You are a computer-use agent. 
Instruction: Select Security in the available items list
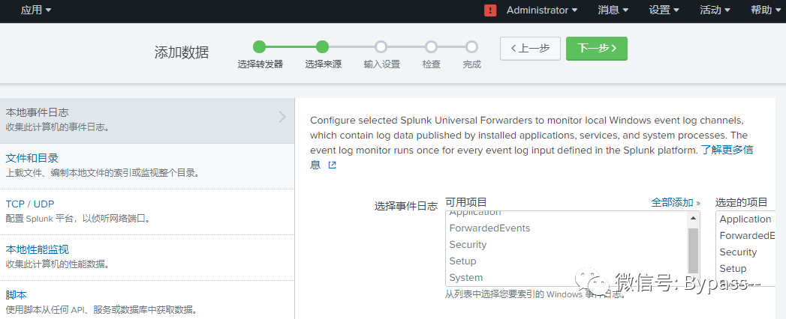coord(468,245)
